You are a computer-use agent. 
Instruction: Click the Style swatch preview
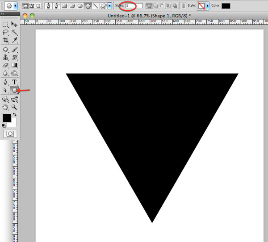[201, 6]
